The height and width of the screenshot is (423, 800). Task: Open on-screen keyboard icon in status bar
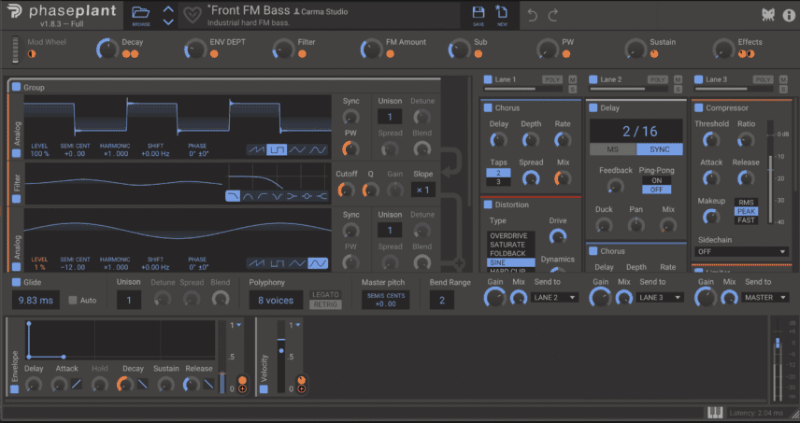click(715, 413)
